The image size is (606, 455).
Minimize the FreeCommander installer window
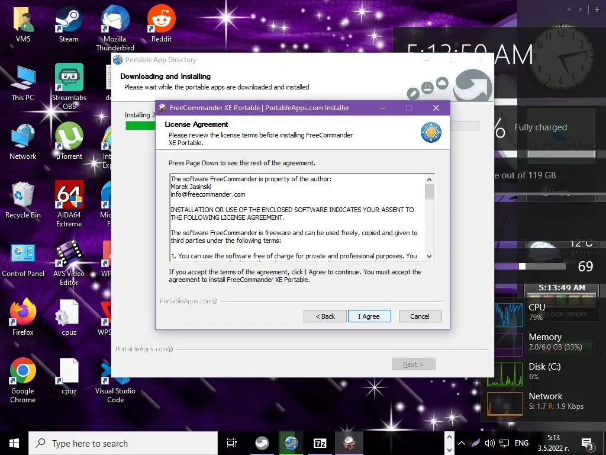tap(382, 108)
